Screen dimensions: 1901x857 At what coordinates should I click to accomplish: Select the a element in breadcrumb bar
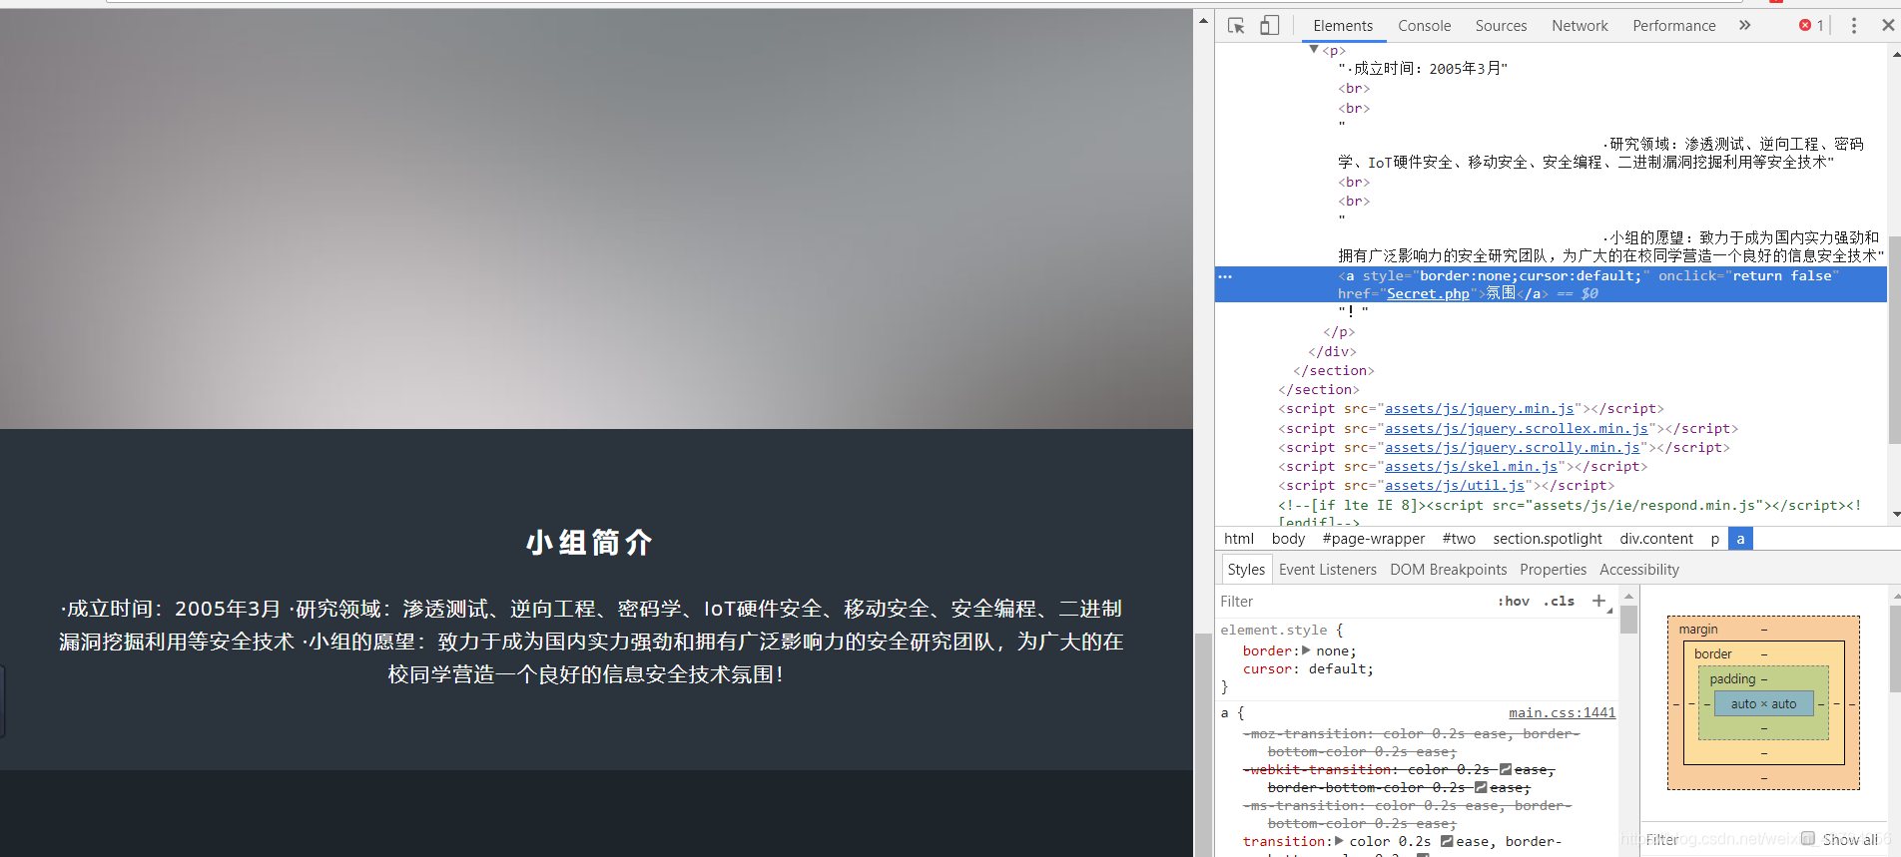pos(1740,539)
